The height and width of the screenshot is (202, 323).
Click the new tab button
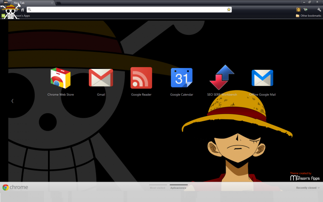click(x=59, y=3)
